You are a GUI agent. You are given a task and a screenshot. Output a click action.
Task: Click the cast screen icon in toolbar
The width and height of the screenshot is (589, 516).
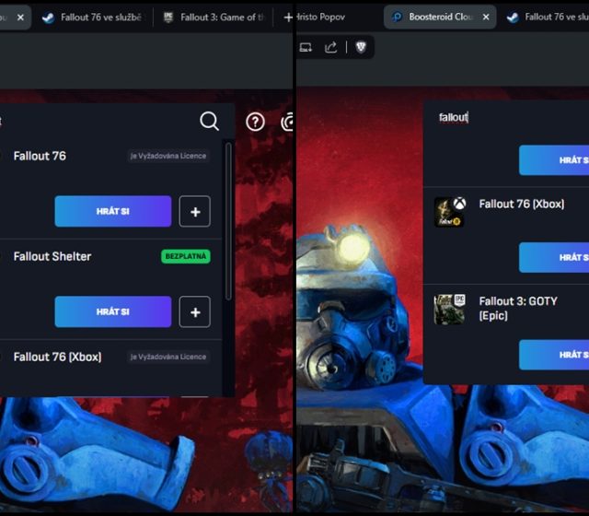(306, 47)
